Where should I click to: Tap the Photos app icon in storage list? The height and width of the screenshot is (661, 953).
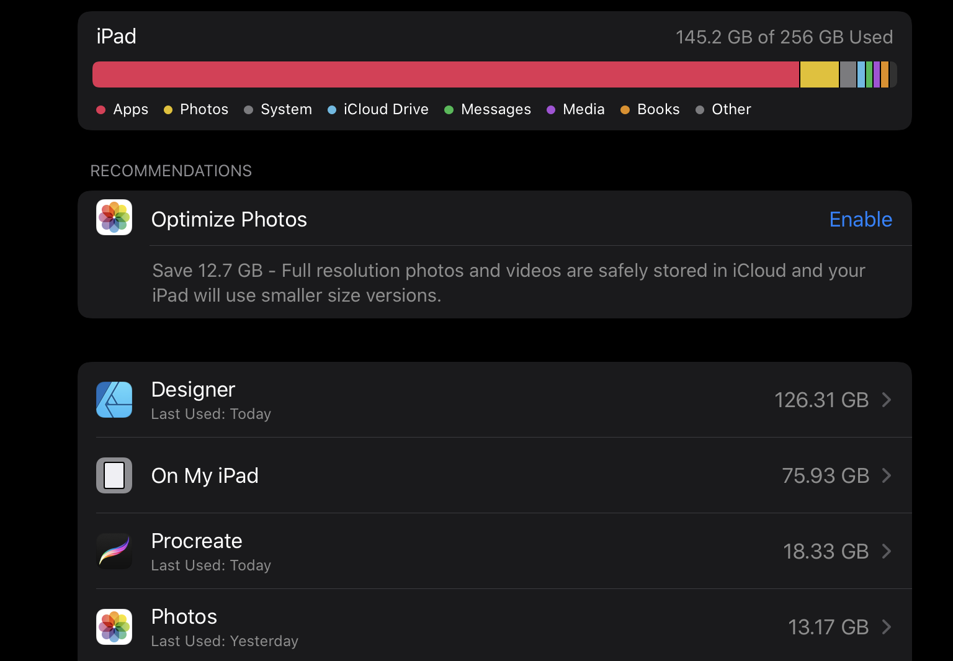coord(114,627)
